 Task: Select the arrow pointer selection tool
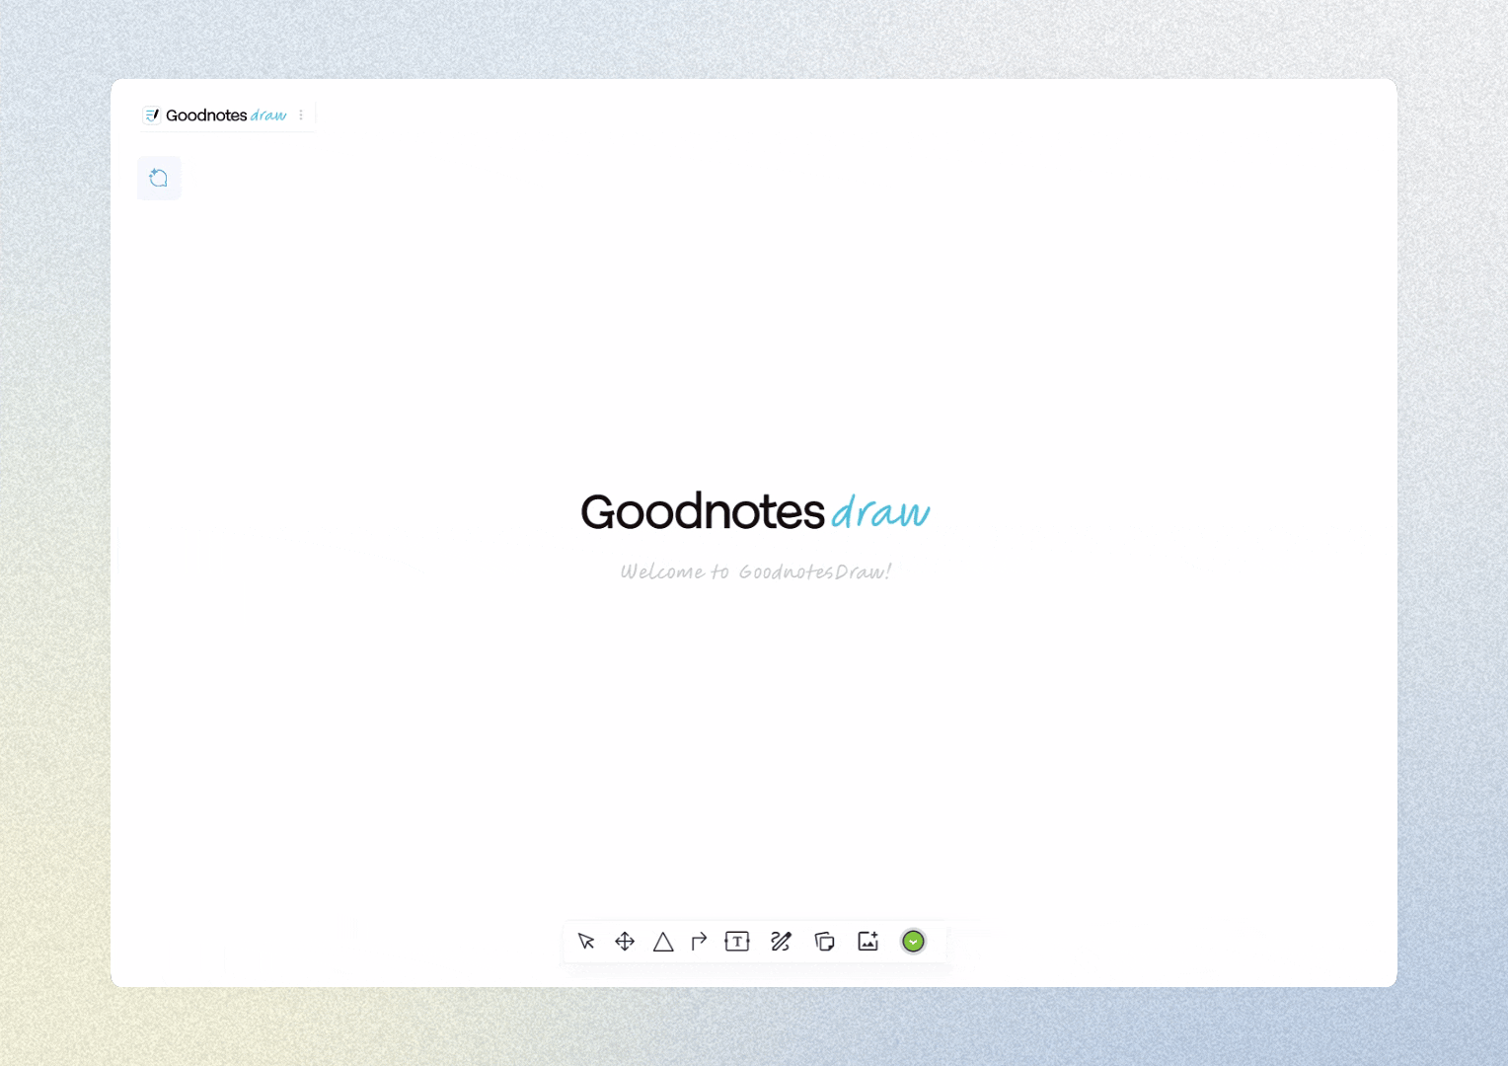[x=586, y=942]
